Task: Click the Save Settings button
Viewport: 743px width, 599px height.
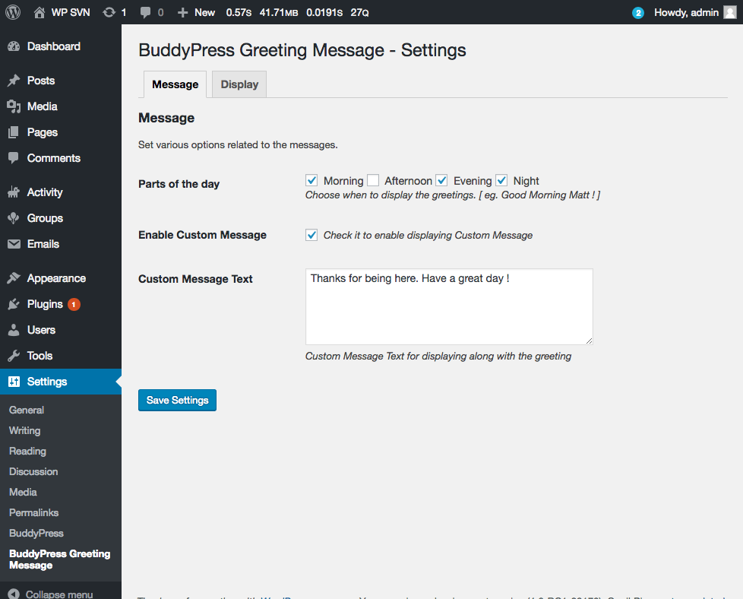Action: pyautogui.click(x=177, y=401)
